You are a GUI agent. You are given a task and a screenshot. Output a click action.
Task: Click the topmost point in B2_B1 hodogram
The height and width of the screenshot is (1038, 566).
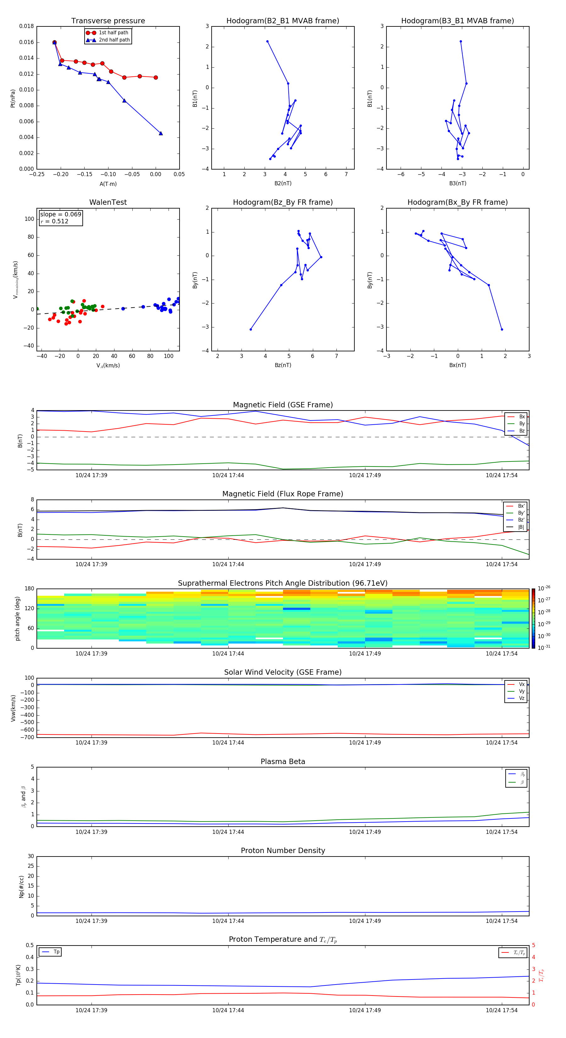pyautogui.click(x=267, y=42)
